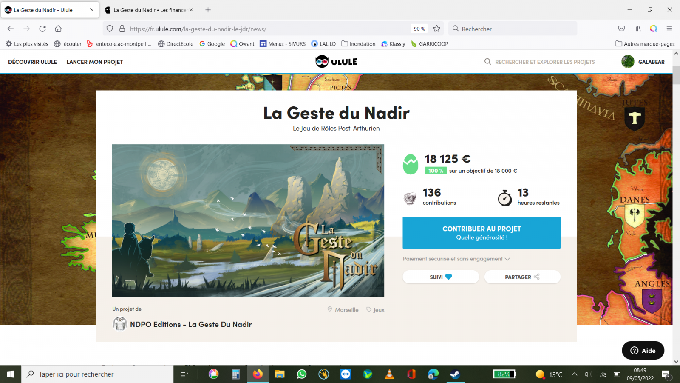
Task: Open the Firefox home page icon
Action: pos(58,29)
